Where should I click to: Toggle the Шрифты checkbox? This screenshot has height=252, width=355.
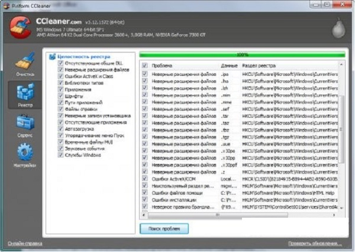(x=60, y=96)
